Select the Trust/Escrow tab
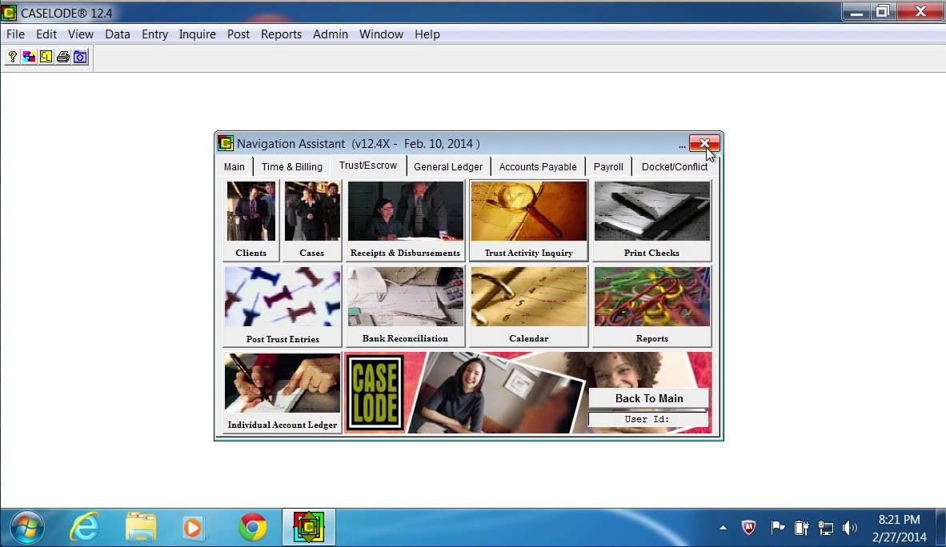The height and width of the screenshot is (547, 946). (368, 166)
